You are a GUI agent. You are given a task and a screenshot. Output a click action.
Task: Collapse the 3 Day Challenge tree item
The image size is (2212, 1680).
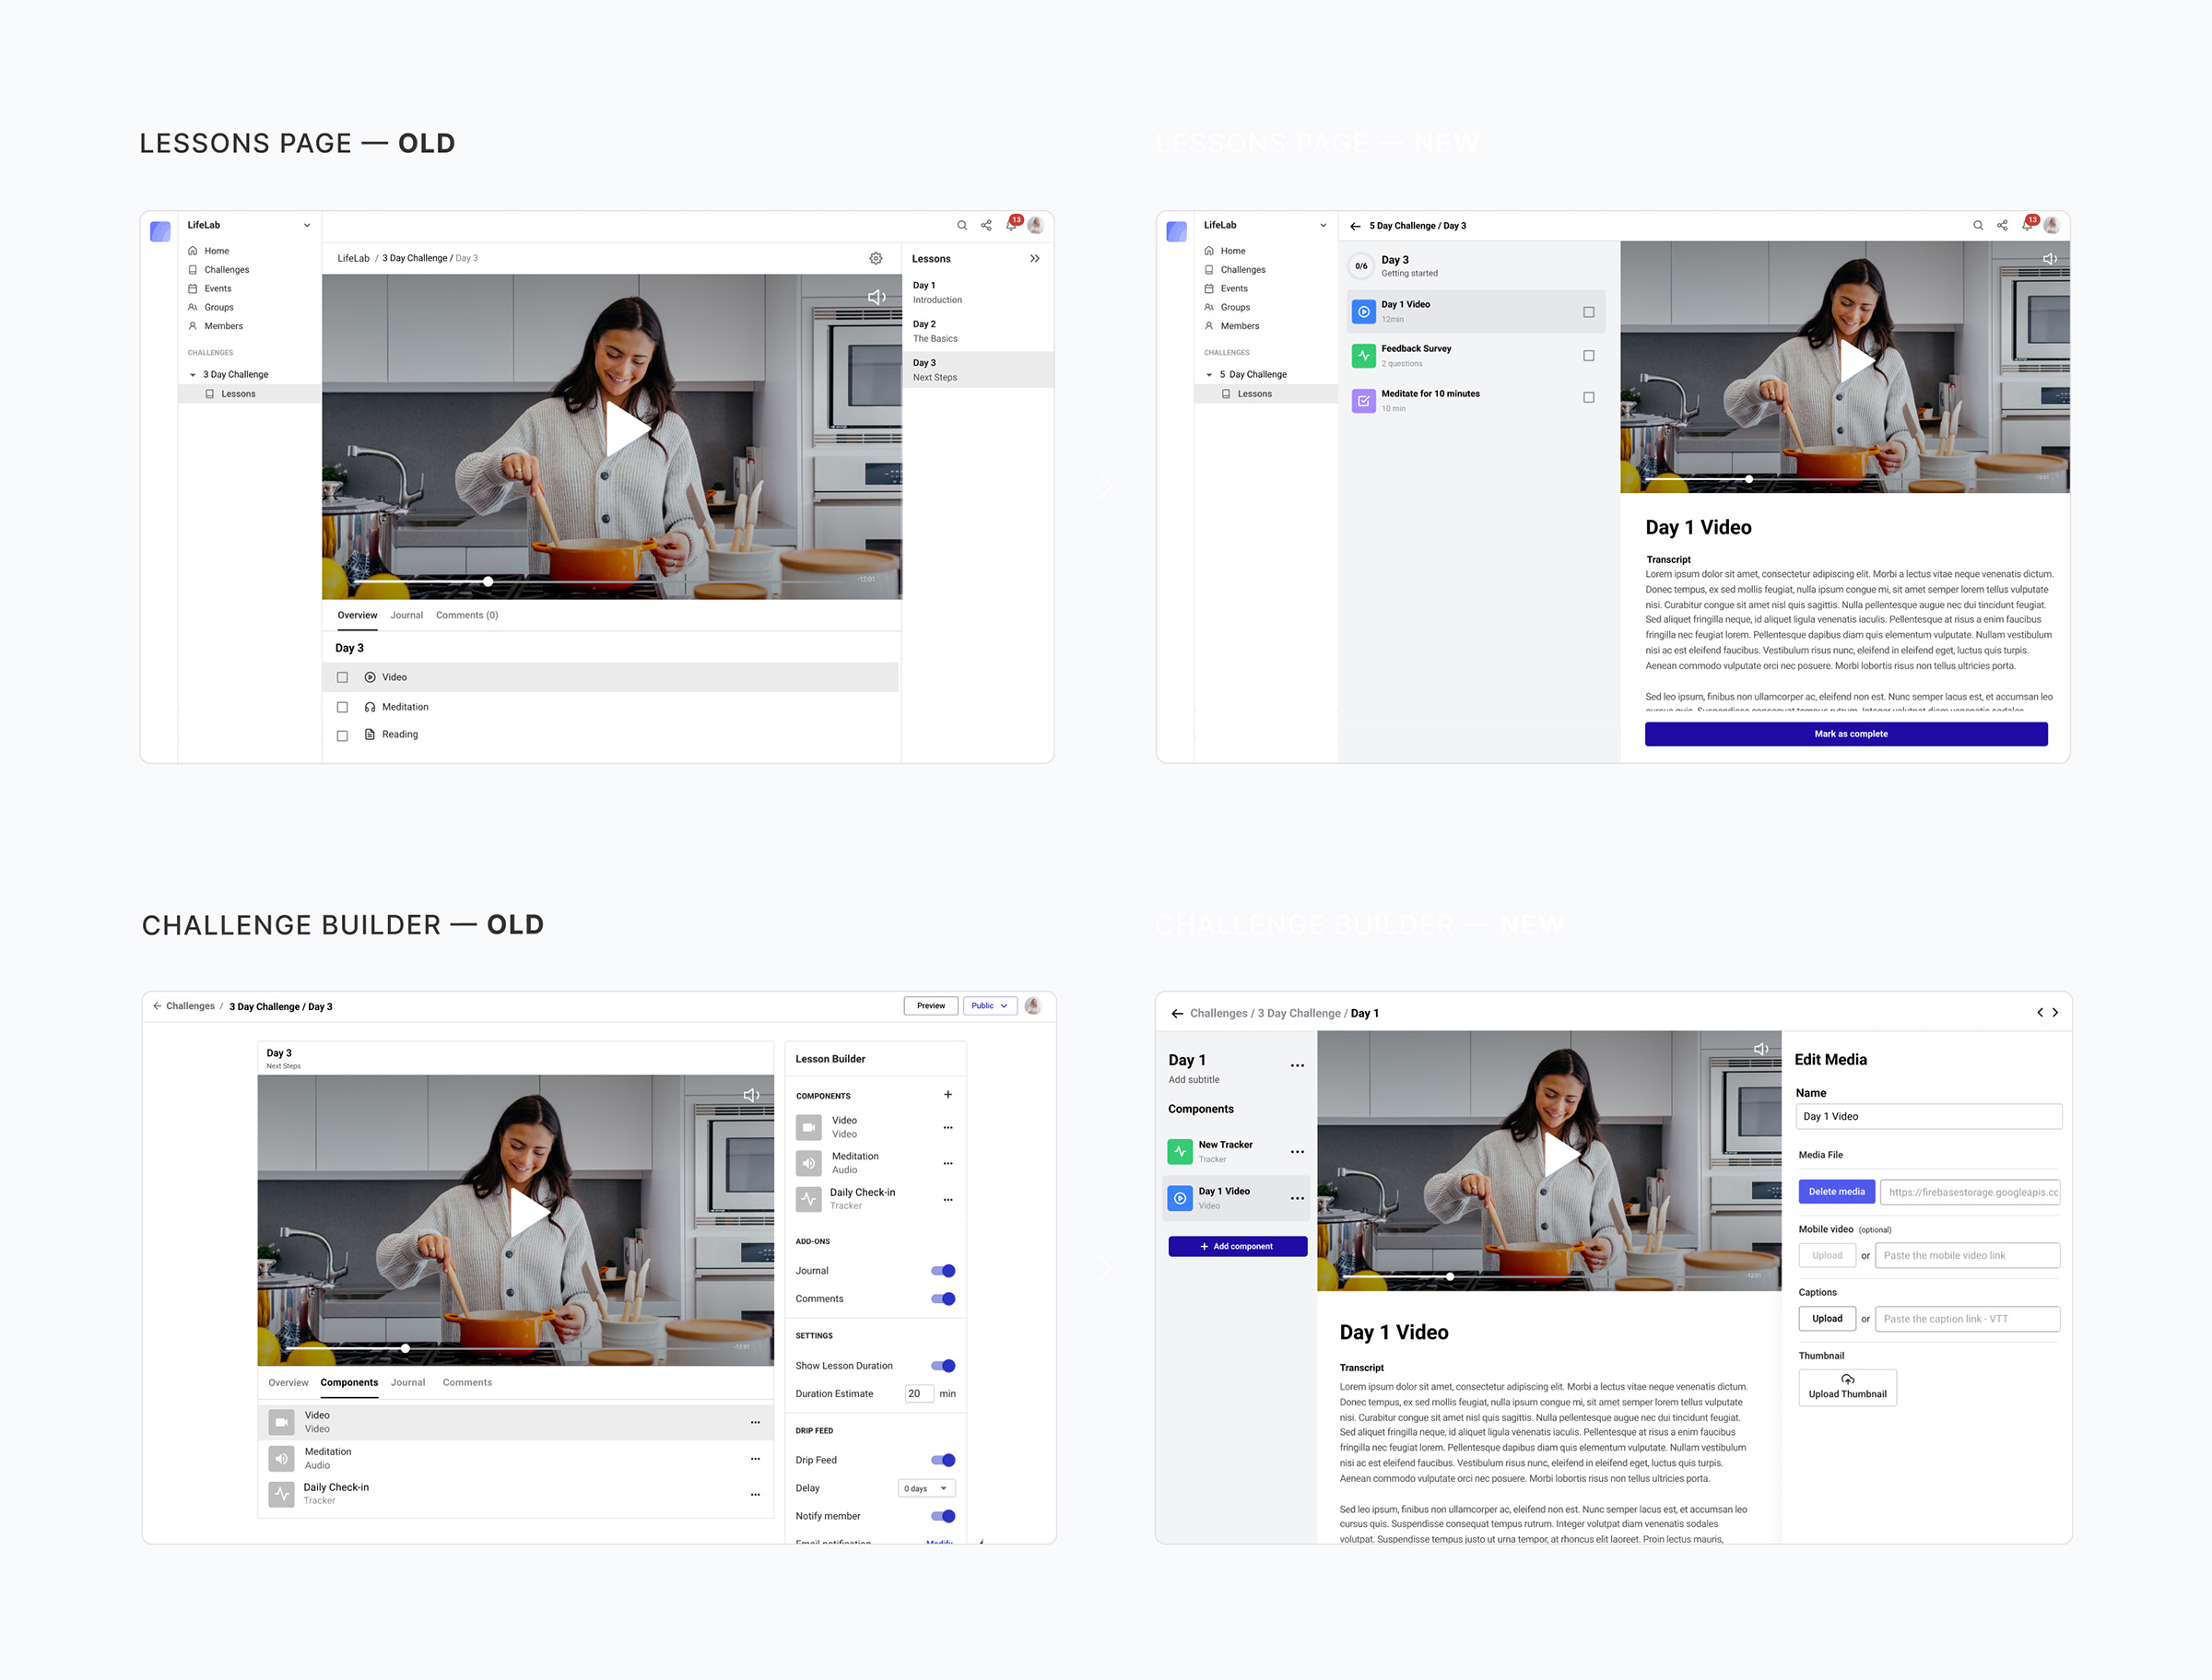(193, 375)
